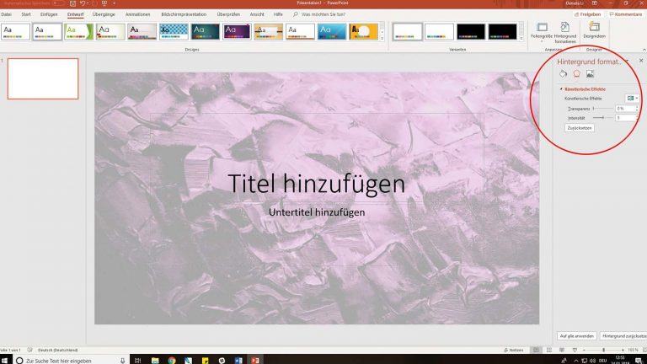
Task: Apply the blue diamond-pattern design theme
Action: point(174,32)
